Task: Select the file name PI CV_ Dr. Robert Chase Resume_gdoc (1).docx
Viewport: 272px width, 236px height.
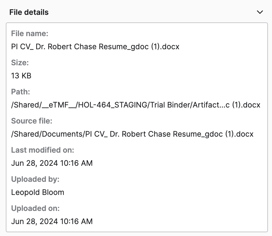Action: click(x=95, y=47)
